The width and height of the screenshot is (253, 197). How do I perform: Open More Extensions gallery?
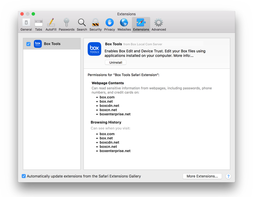pyautogui.click(x=202, y=176)
